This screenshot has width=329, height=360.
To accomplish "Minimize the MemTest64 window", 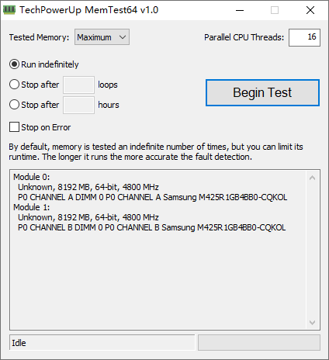I will (240, 10).
